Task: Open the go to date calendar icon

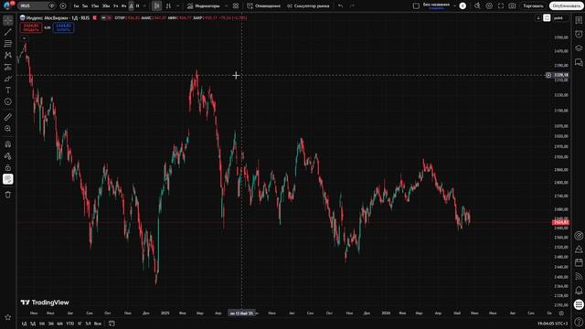Action: (x=112, y=324)
